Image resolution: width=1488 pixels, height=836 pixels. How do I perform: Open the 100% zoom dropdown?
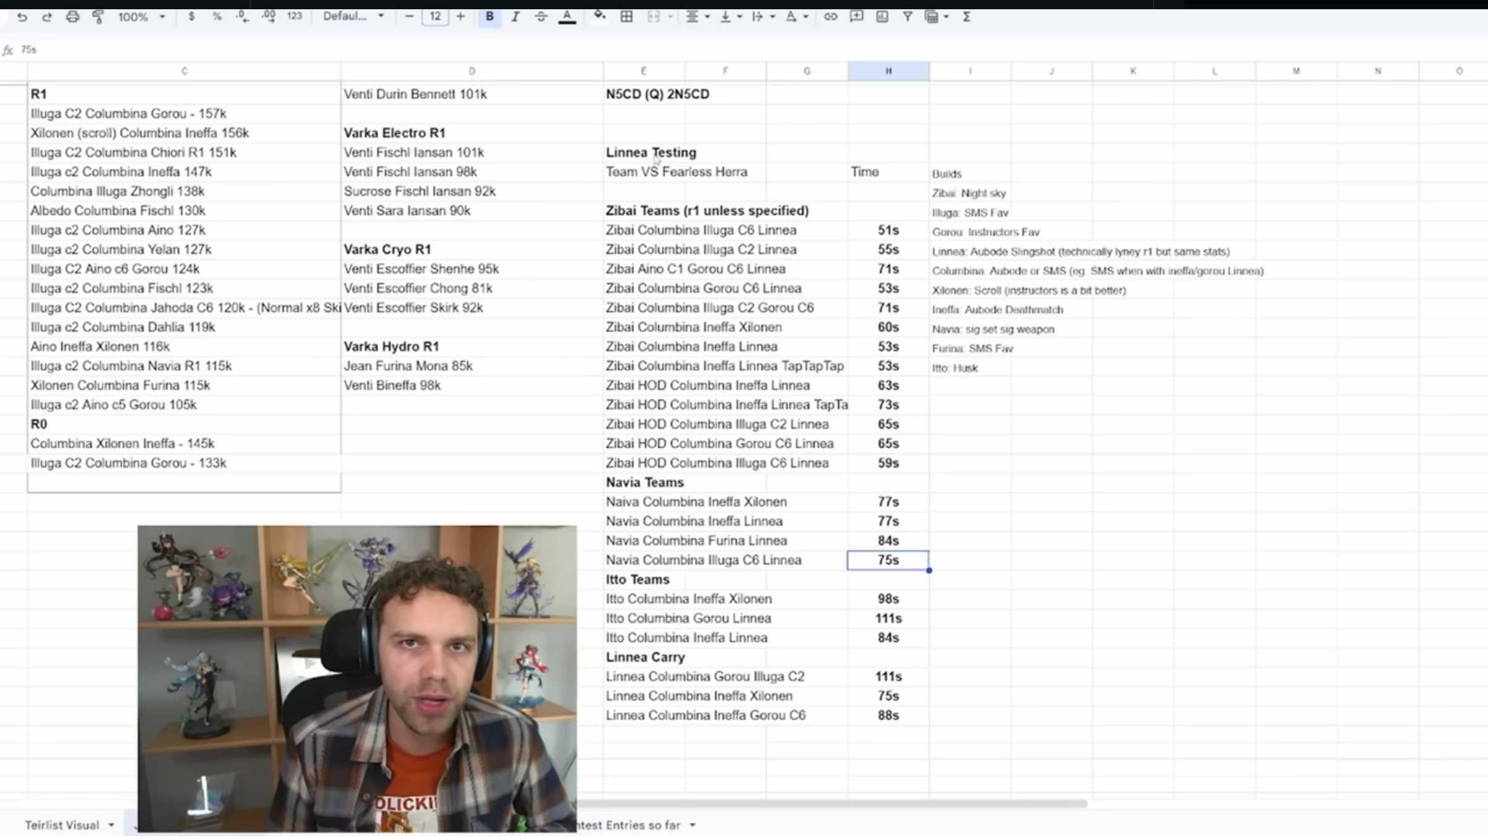(142, 17)
